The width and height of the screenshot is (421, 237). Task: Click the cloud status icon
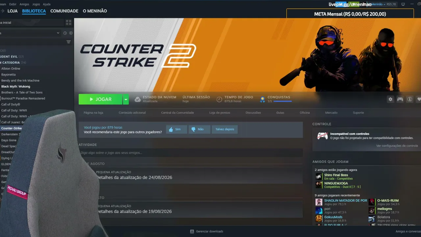[x=137, y=99]
